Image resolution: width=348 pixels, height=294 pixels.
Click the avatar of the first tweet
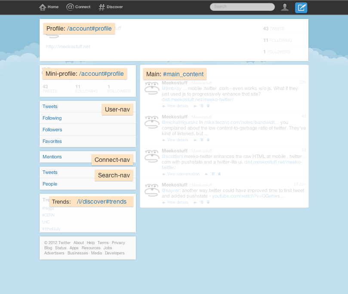(151, 89)
